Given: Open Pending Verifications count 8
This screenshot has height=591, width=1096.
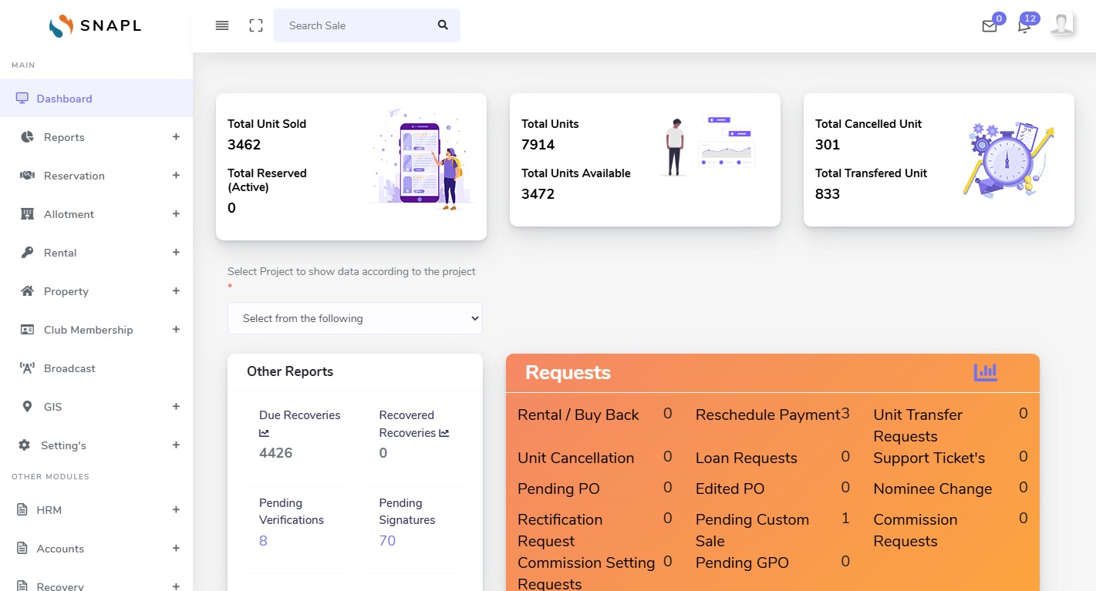Looking at the screenshot, I should pyautogui.click(x=263, y=541).
